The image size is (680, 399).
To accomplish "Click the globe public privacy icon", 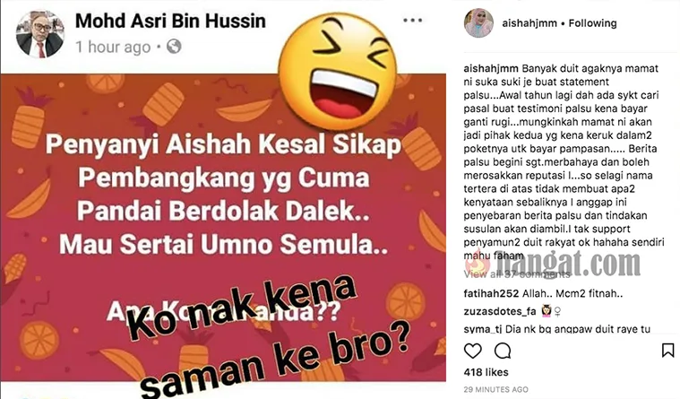I will pyautogui.click(x=174, y=47).
